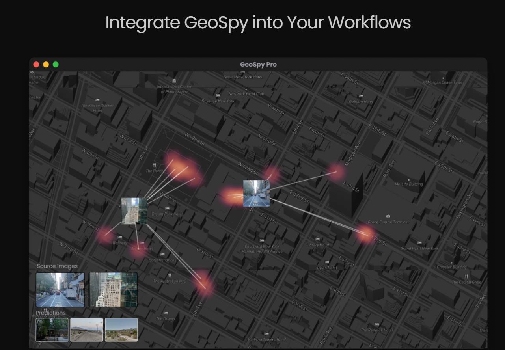Select the New York Yacht Club dot marker

click(246, 89)
